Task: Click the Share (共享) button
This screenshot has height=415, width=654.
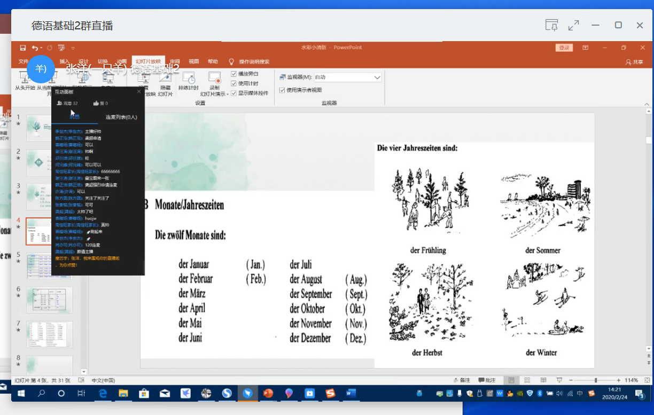Action: 634,62
